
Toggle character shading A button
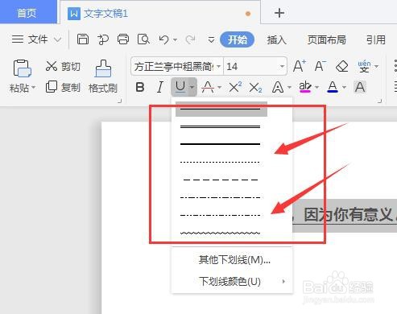[x=360, y=87]
